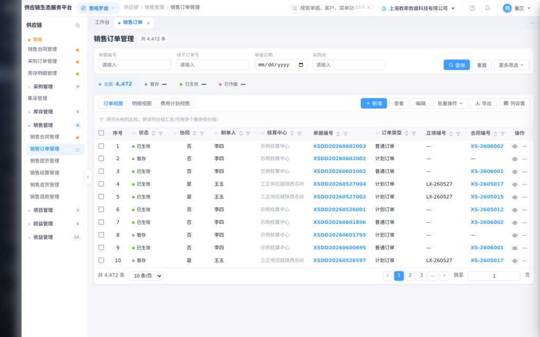540x337 pixels.
Task: Check the row 5 checkbox
Action: coord(101,197)
